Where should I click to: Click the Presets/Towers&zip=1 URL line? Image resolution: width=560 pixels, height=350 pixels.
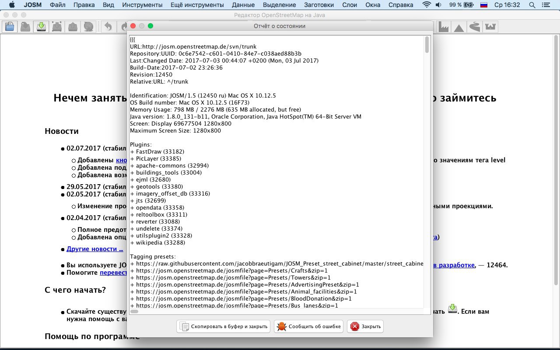pyautogui.click(x=230, y=277)
